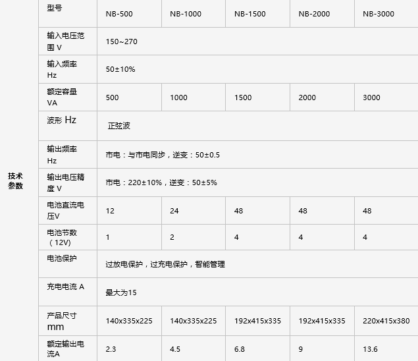This screenshot has width=418, height=361.
Task: Click the NB-500 model column header
Action: 120,14
